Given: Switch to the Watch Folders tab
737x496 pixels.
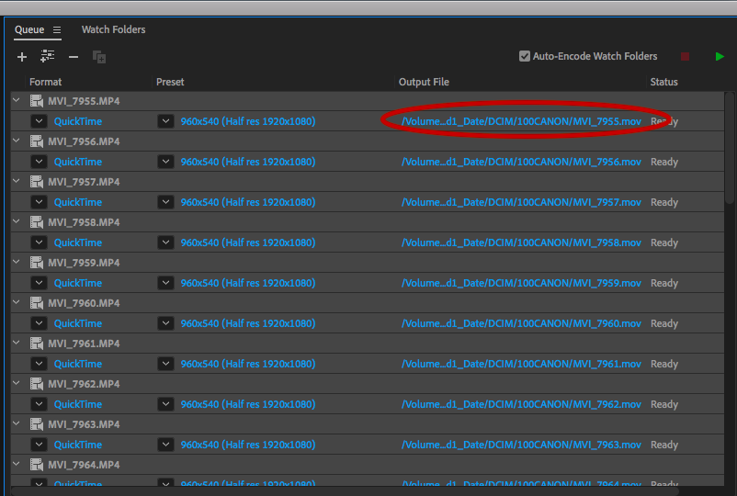Looking at the screenshot, I should coord(113,30).
